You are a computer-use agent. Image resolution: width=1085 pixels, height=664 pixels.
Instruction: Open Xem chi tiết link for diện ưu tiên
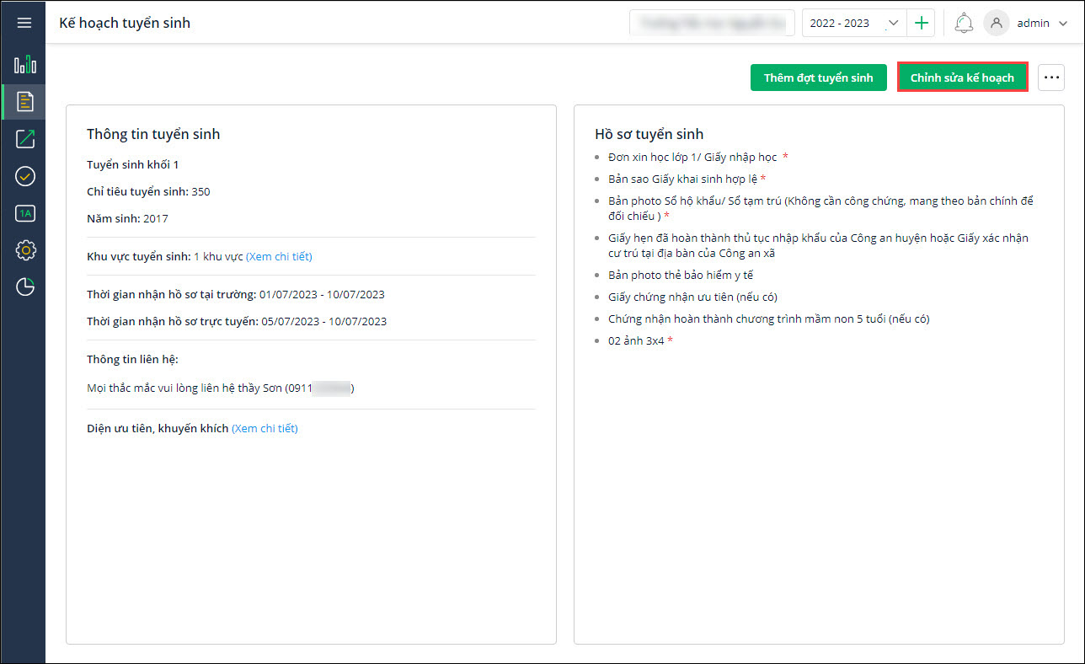point(265,428)
